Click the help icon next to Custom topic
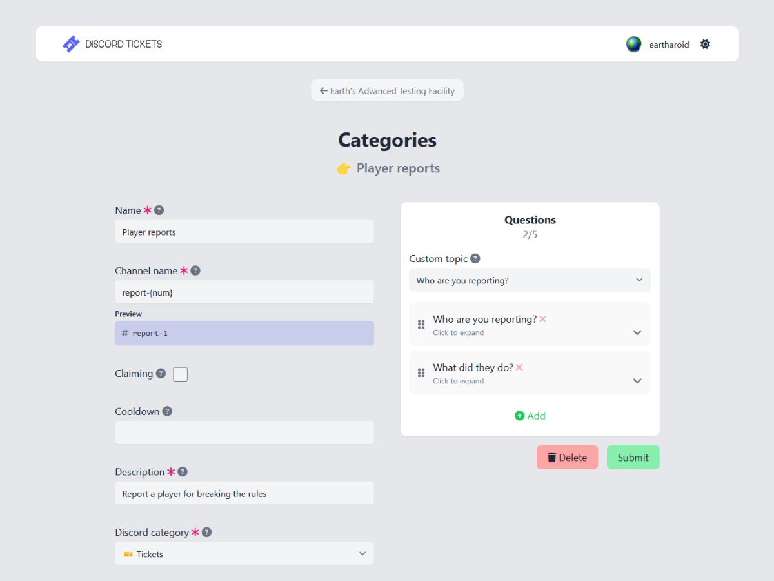This screenshot has width=774, height=581. 475,259
